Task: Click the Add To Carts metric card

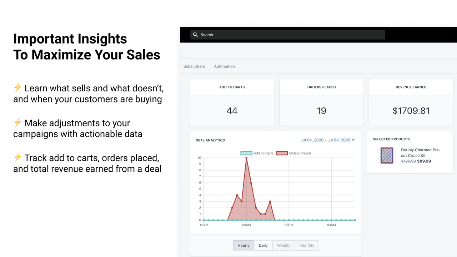Action: pos(232,102)
